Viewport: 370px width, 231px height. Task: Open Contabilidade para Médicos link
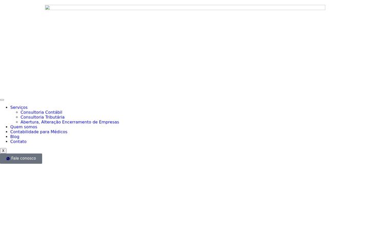pos(39,132)
